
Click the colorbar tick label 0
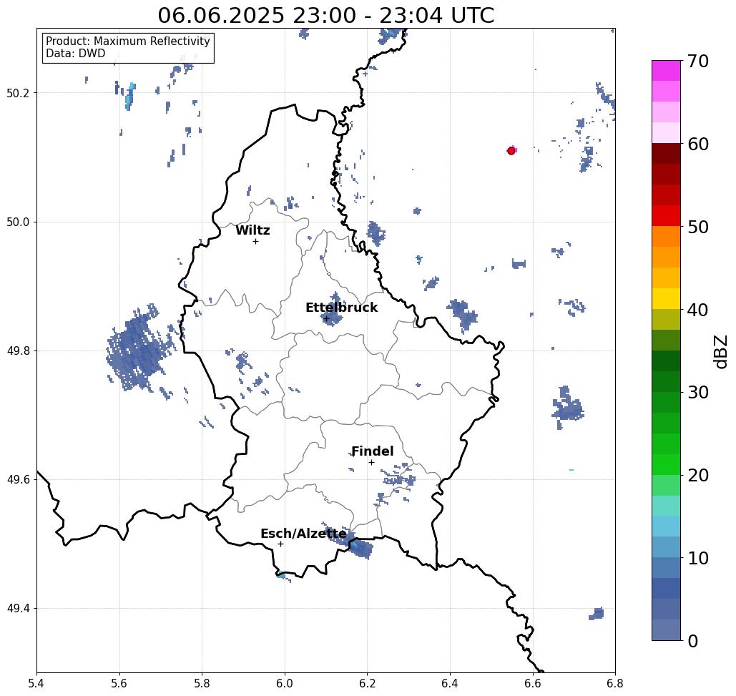[692, 641]
